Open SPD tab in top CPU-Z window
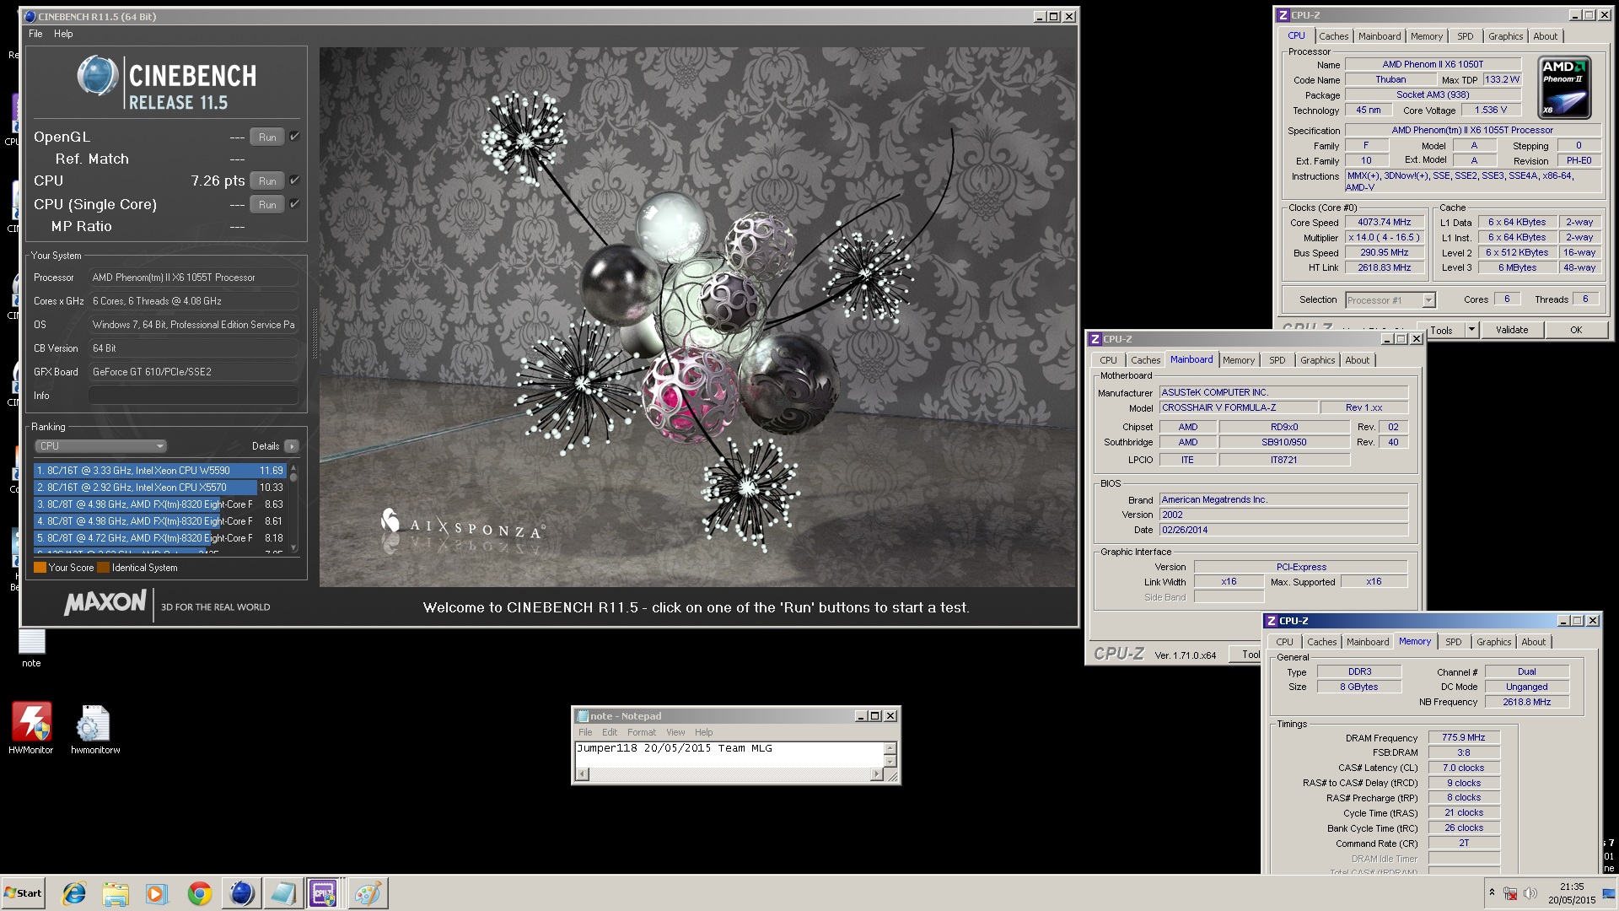 pyautogui.click(x=1466, y=36)
